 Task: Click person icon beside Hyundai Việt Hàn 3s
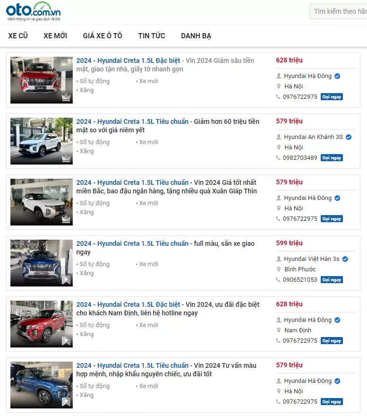(279, 259)
